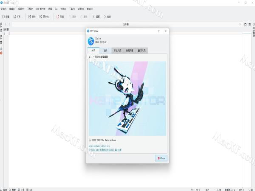Open the View (视图) menu
Screen dimensions: 255x191
click(x=21, y=9)
